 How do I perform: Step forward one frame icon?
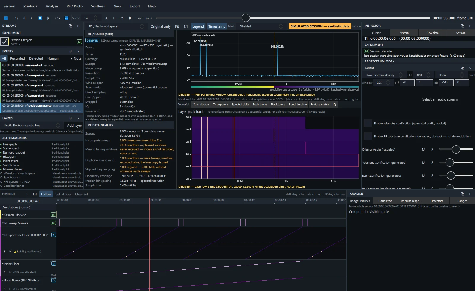pyautogui.click(x=48, y=18)
